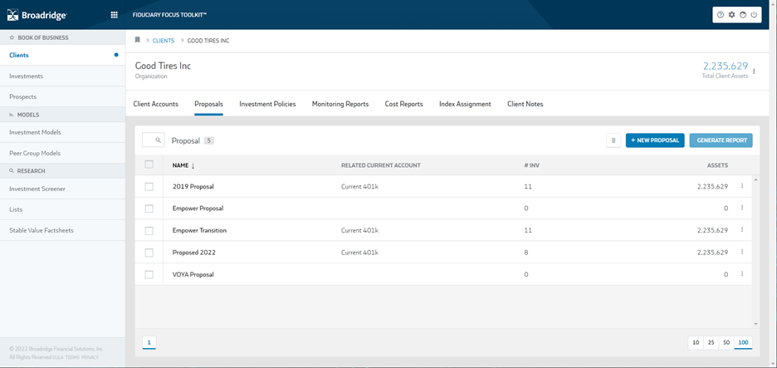
Task: Click the New Proposal button
Action: [655, 140]
